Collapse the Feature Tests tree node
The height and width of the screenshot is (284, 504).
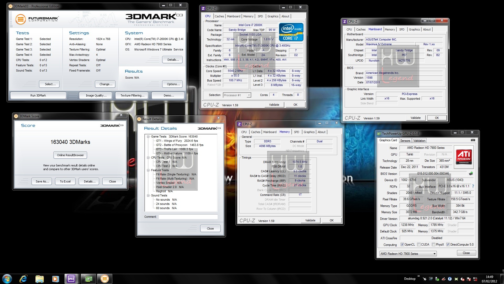coord(148,170)
